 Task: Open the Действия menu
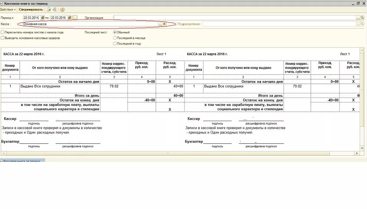pos(8,10)
